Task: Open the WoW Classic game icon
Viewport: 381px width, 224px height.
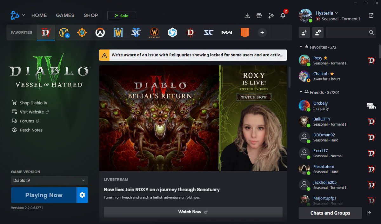Action: point(154,32)
